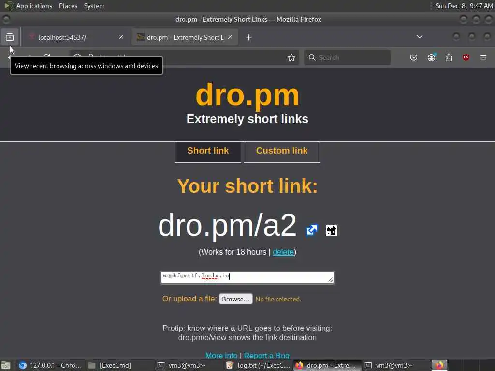Select the dro.pm browser tab
The width and height of the screenshot is (495, 371).
[185, 37]
